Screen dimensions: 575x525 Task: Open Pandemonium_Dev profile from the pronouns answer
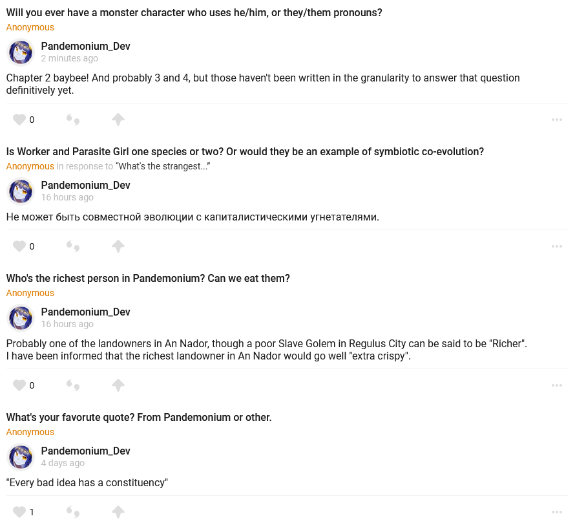point(85,46)
